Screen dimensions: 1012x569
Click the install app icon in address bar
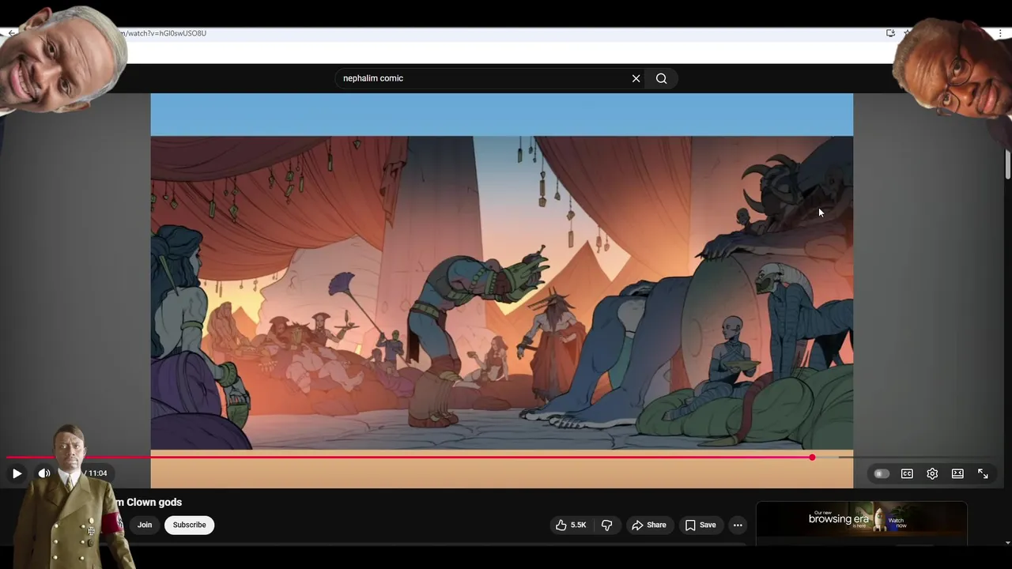890,33
